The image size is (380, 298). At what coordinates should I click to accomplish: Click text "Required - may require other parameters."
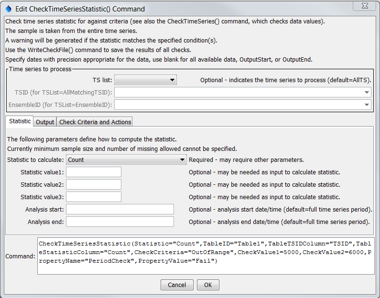pos(246,160)
